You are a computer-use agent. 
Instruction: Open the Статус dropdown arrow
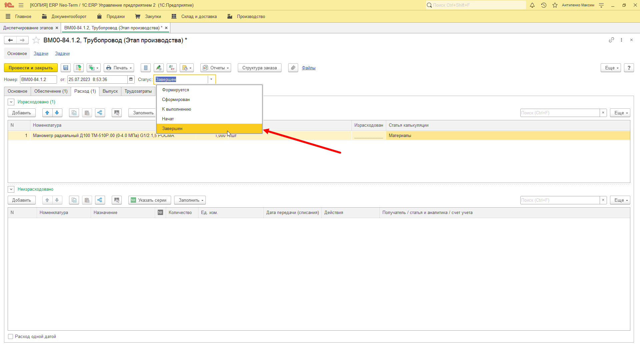click(211, 79)
